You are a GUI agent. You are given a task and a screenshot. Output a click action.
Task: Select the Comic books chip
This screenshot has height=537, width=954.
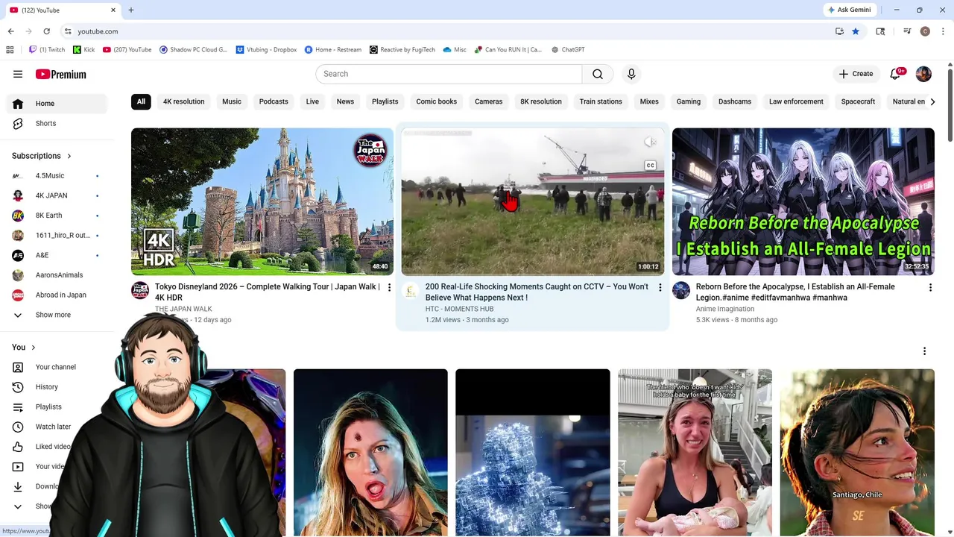(x=436, y=101)
